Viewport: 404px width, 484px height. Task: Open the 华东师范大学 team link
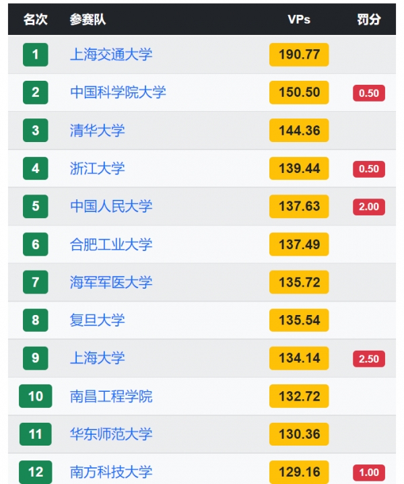111,434
